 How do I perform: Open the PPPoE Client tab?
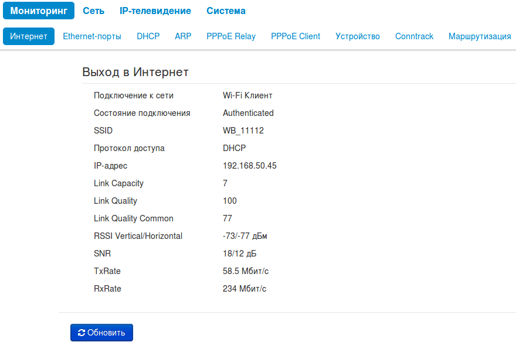click(296, 36)
